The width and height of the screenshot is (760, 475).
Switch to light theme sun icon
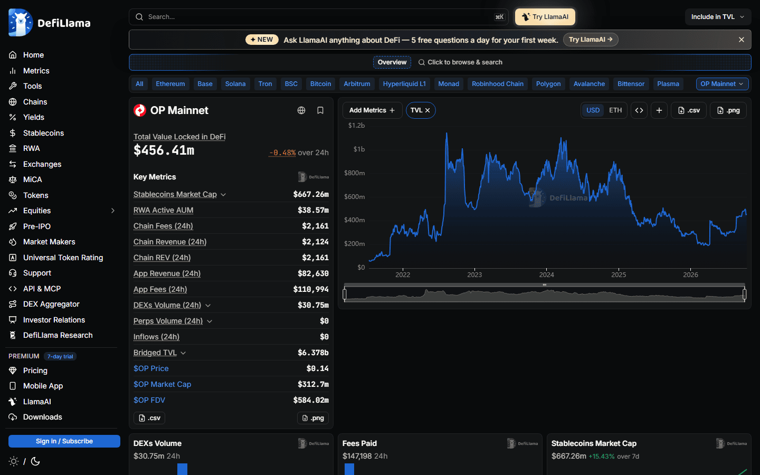click(x=14, y=461)
